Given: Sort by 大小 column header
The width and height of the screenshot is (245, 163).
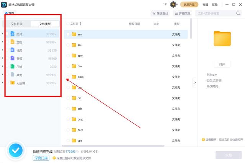Looking at the screenshot, I should click(x=156, y=24).
